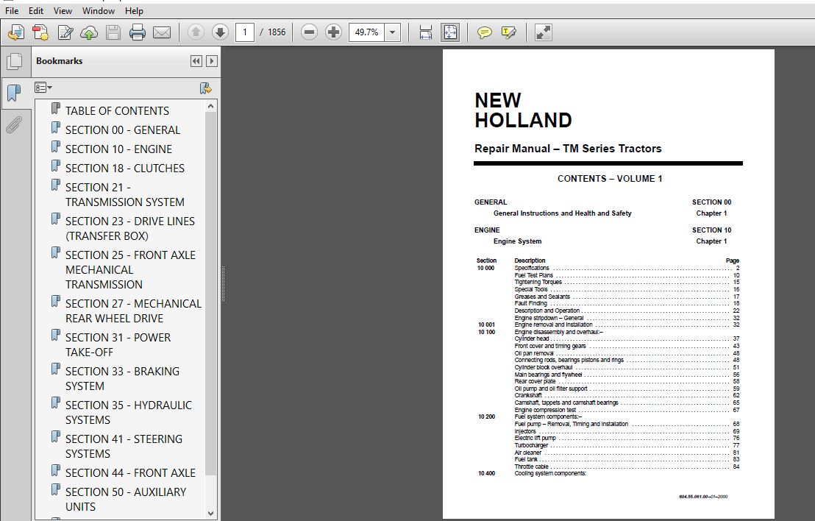Collapse the Bookmarks pane double arrow
815x521 pixels.
(x=196, y=61)
